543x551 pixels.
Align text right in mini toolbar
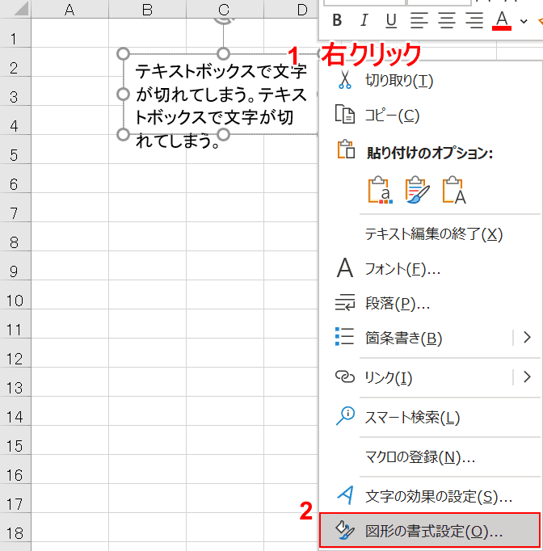click(x=474, y=20)
